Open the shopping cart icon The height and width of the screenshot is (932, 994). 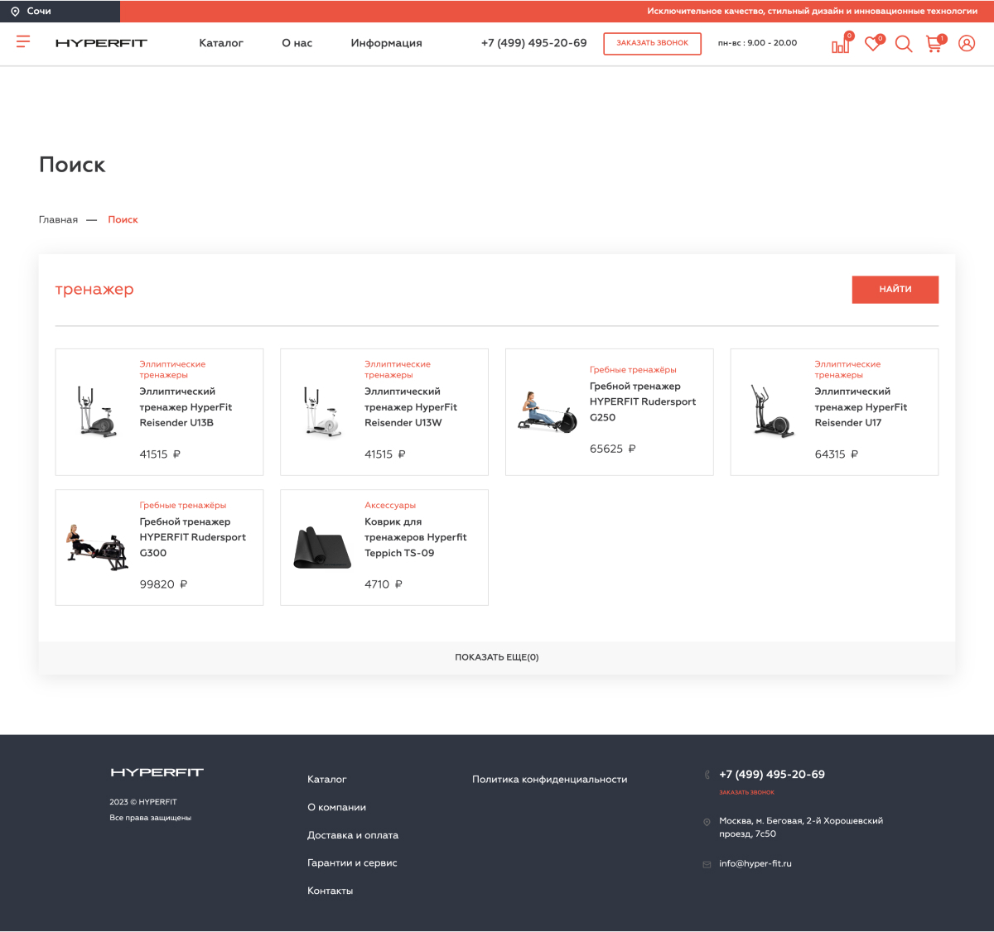(x=934, y=44)
